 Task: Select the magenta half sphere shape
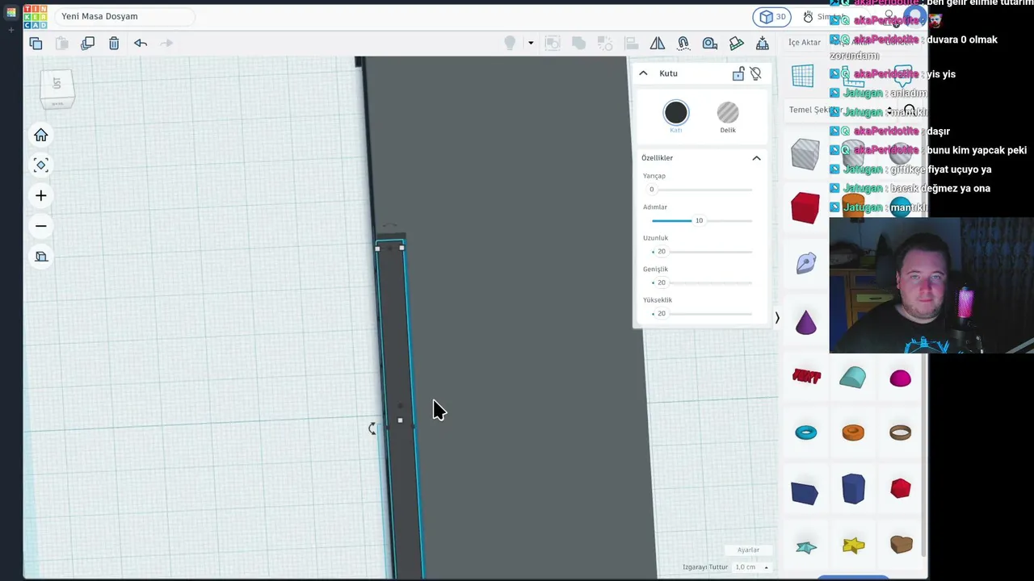pos(900,378)
